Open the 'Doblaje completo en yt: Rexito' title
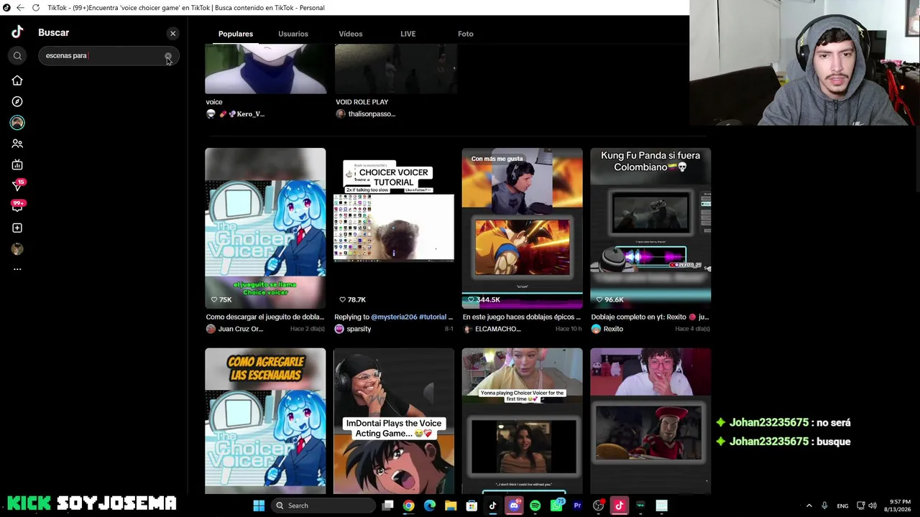 tap(650, 317)
